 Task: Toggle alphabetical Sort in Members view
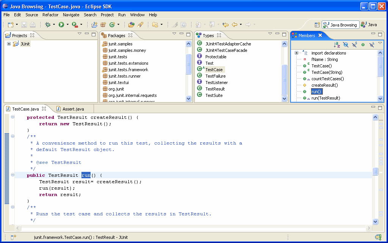pyautogui.click(x=337, y=45)
